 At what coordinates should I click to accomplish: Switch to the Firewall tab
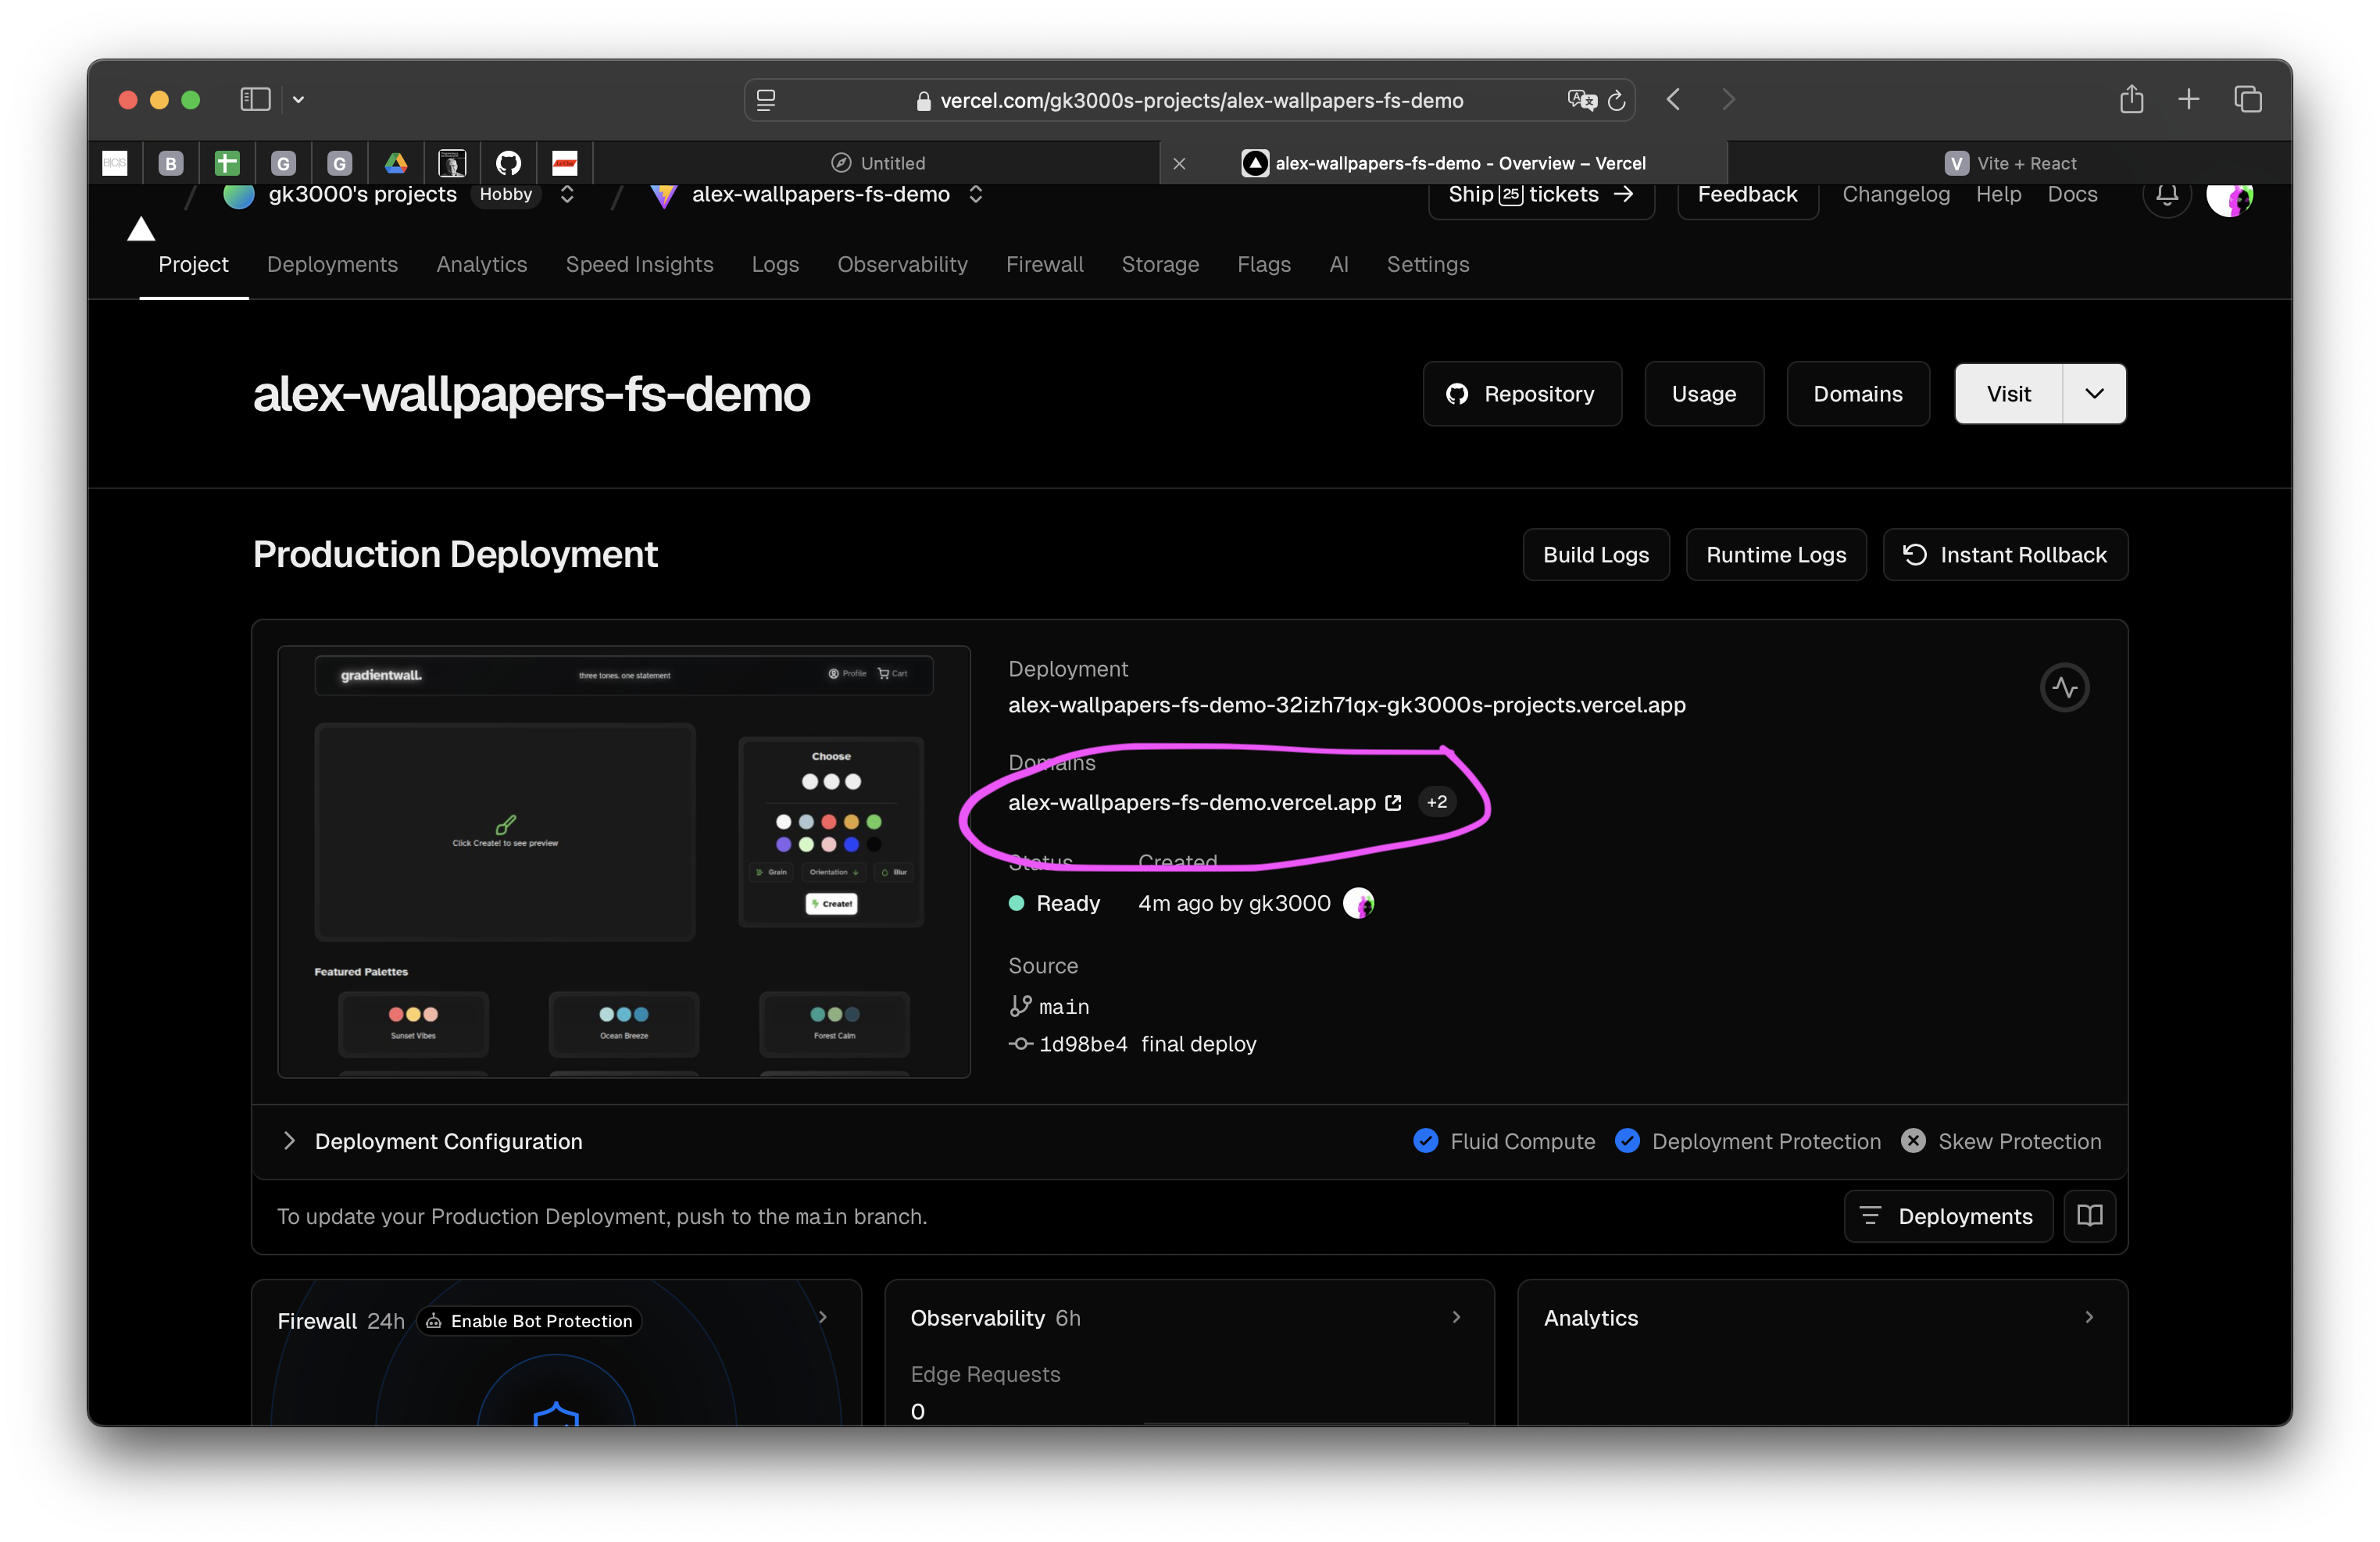coord(1044,264)
